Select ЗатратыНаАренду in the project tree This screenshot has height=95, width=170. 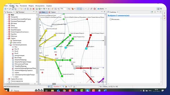(20, 60)
